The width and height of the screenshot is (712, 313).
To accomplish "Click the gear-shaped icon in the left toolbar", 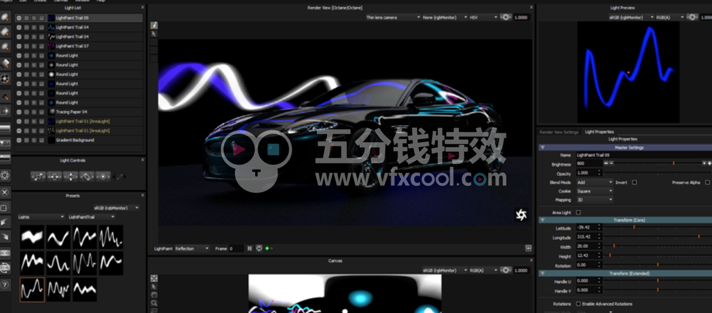I will click(5, 175).
